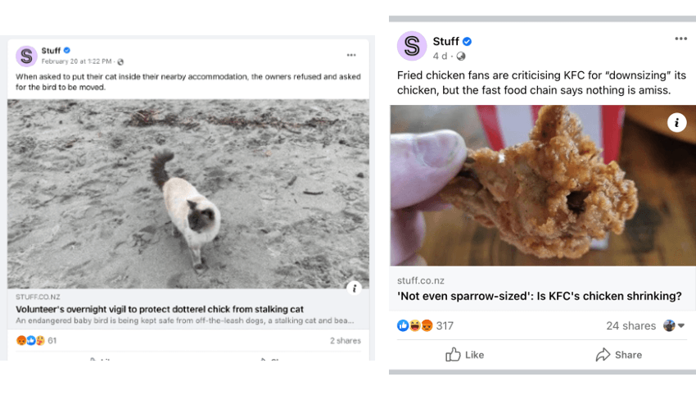Open the three-dot menu on the cat post
This screenshot has width=696, height=418.
(351, 55)
